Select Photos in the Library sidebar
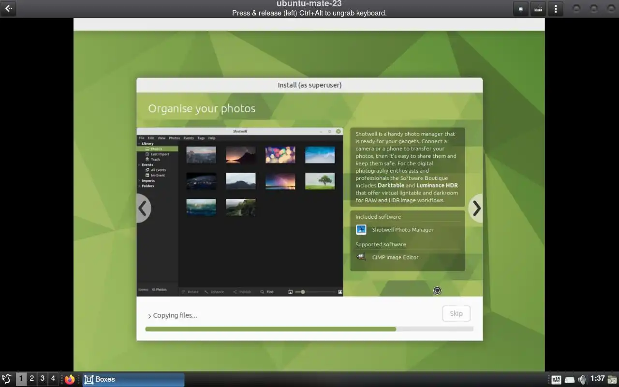The width and height of the screenshot is (619, 387). 158,149
